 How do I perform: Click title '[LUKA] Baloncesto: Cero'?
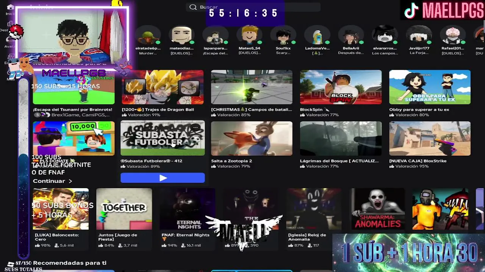coord(57,237)
